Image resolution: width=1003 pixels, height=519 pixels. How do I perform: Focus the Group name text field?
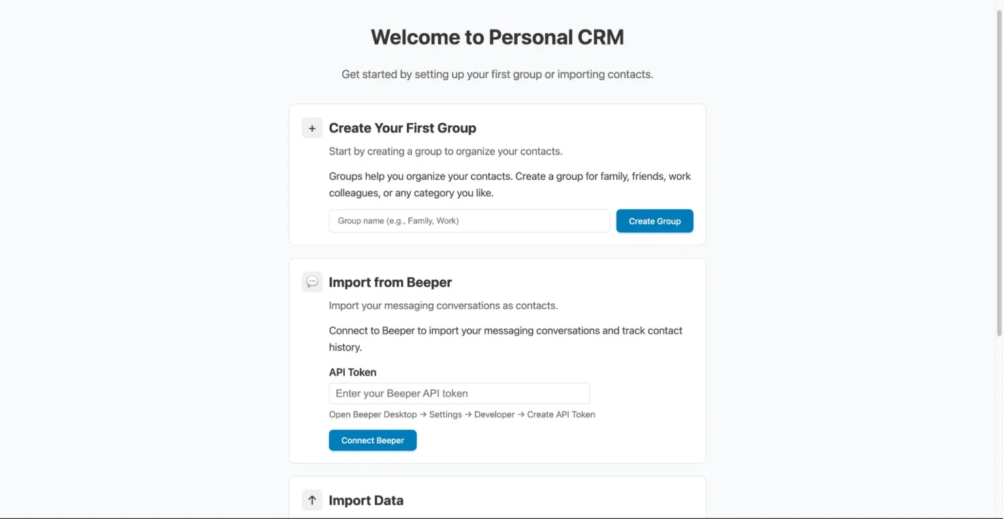[469, 221]
